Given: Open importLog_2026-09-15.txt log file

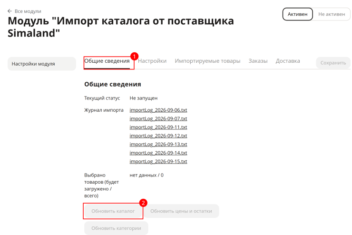Looking at the screenshot, I should coord(158,161).
